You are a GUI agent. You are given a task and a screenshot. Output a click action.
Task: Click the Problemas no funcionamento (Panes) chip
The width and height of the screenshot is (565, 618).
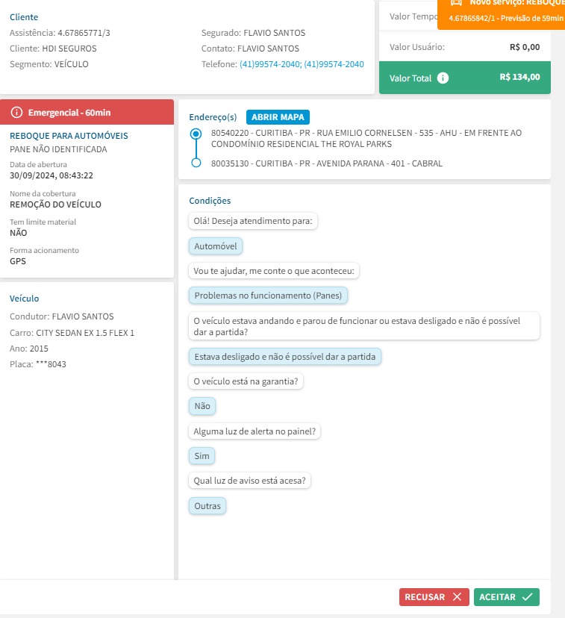pos(268,296)
